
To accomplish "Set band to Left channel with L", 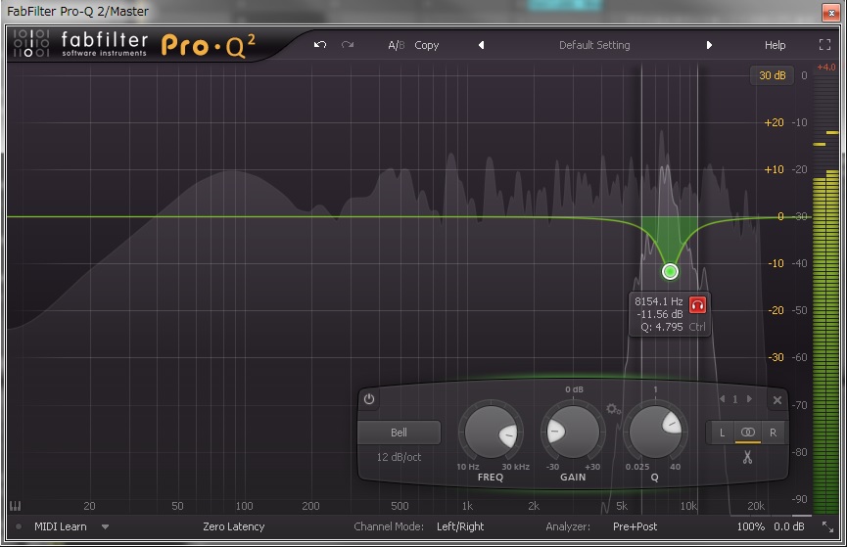I will (x=722, y=433).
